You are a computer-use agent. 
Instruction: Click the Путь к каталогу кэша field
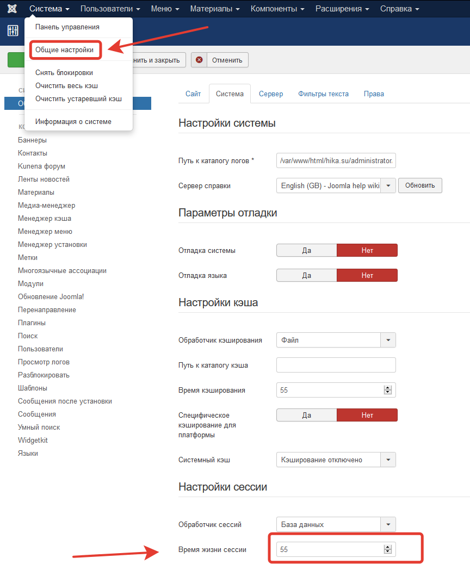click(x=336, y=365)
